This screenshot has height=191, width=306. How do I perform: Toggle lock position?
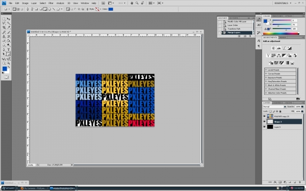pos(277,111)
